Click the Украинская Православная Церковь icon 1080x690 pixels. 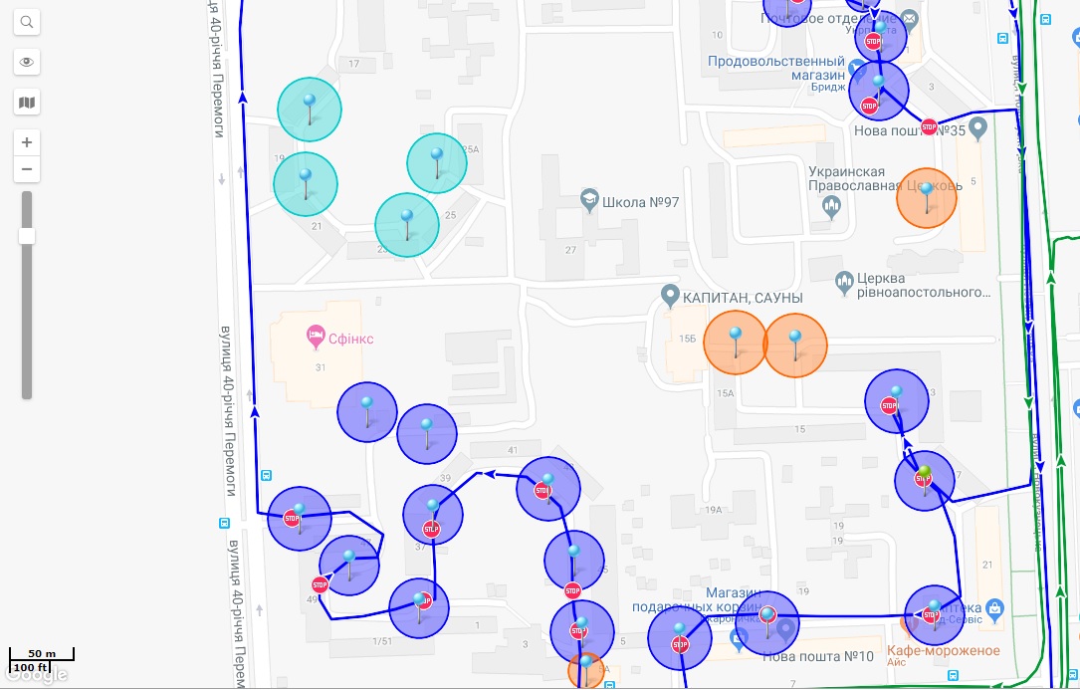click(x=832, y=207)
